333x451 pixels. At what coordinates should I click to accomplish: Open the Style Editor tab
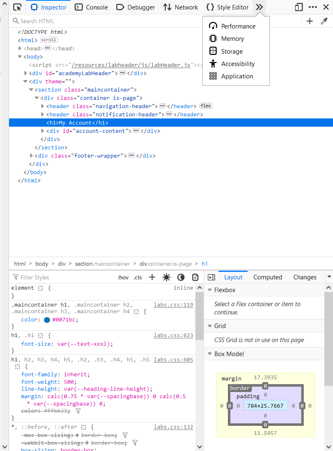227,7
